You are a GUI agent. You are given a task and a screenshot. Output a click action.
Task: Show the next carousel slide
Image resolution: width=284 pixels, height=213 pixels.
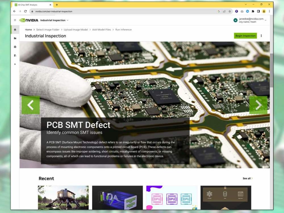pos(258,105)
